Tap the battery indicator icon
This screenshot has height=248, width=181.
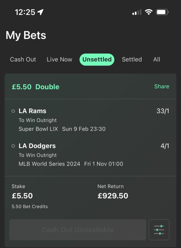tap(162, 12)
